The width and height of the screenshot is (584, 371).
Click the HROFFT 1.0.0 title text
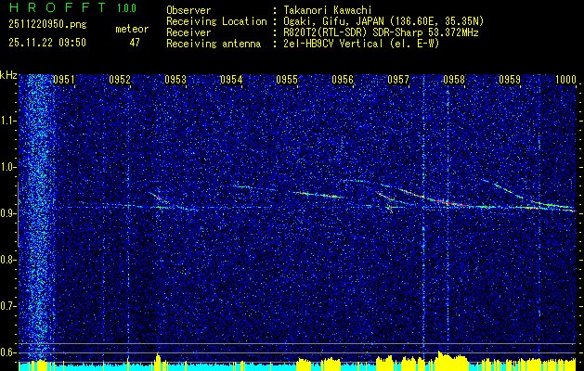72,7
